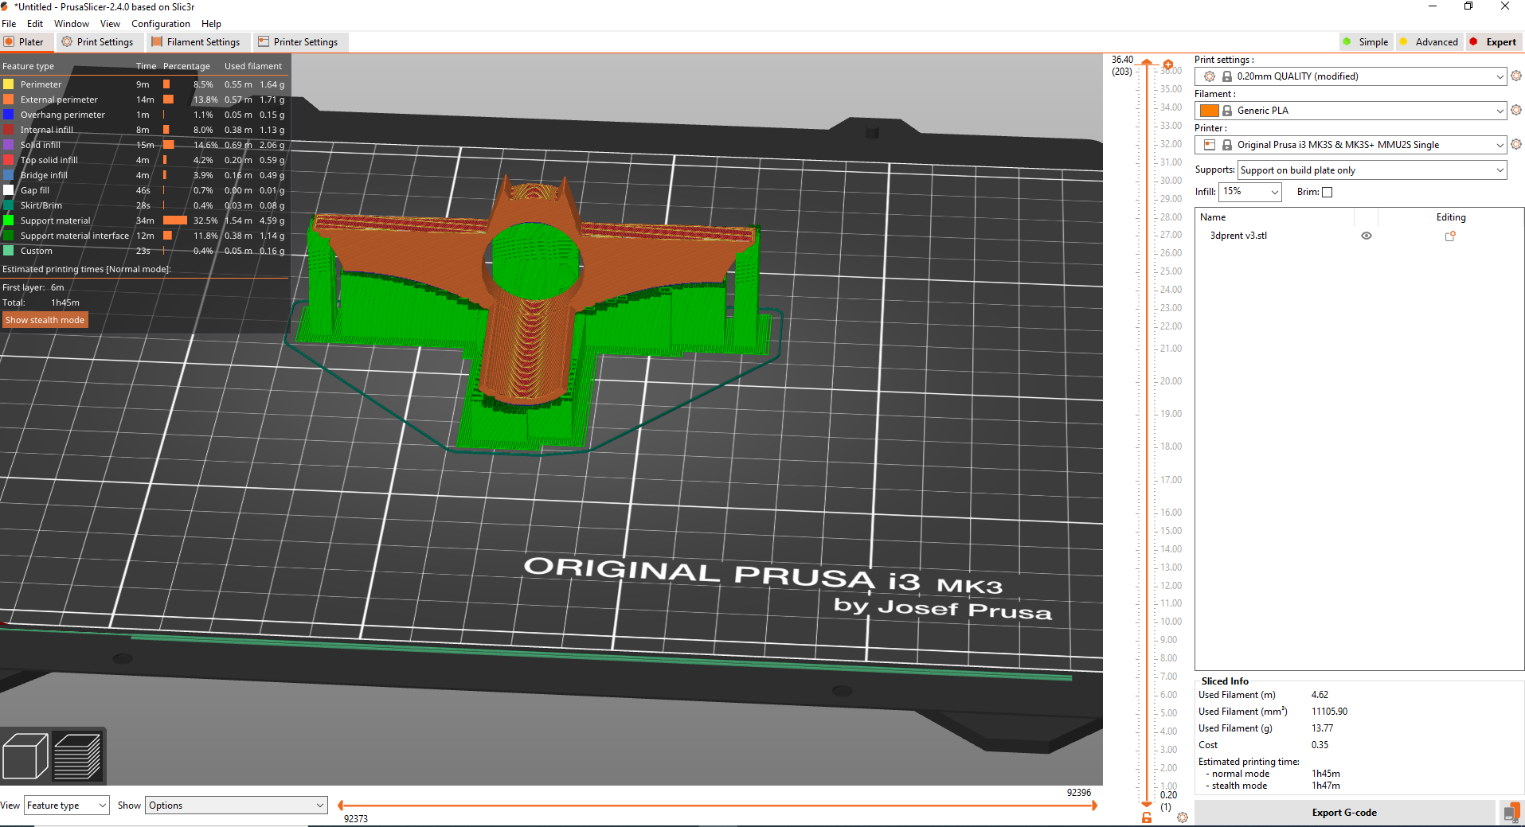Hide 3dprent v3.stl using eye icon

coord(1367,236)
